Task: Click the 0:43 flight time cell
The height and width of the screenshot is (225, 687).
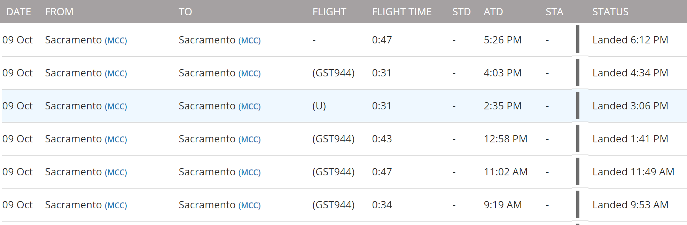Action: pos(382,139)
